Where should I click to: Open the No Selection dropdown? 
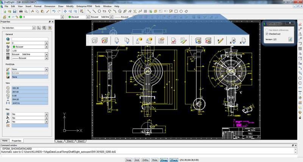(33, 28)
